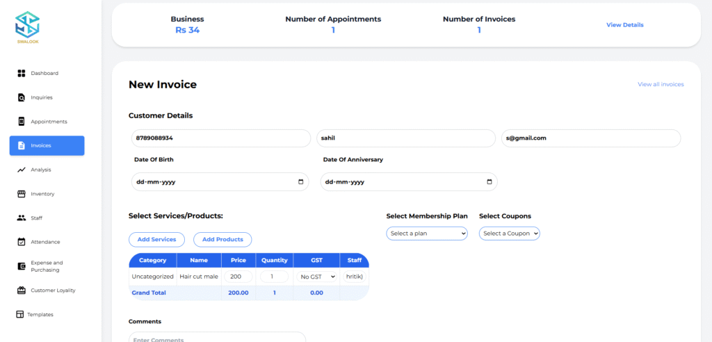Screen dimensions: 712x342
Task: Click the Inquiries sidebar icon
Action: tap(22, 97)
